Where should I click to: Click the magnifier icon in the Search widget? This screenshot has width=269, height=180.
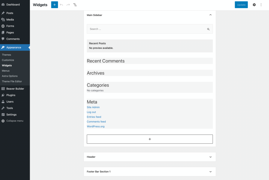(x=208, y=29)
